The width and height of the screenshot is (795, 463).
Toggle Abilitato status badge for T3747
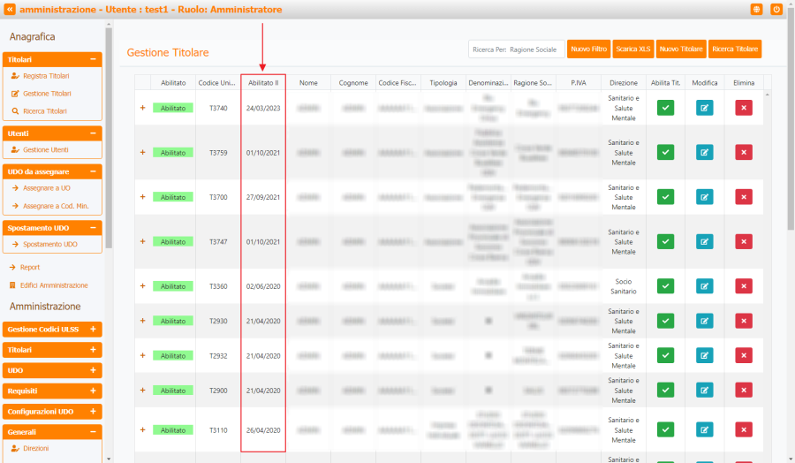(173, 241)
